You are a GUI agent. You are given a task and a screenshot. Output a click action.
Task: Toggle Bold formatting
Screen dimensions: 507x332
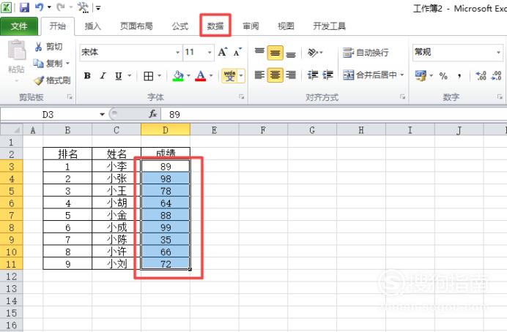(87, 76)
